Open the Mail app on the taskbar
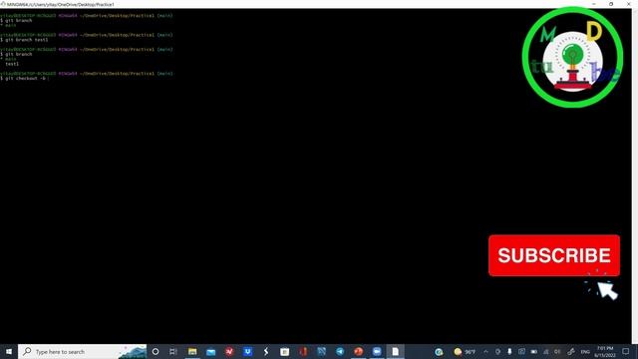This screenshot has width=638, height=359. coord(210,351)
